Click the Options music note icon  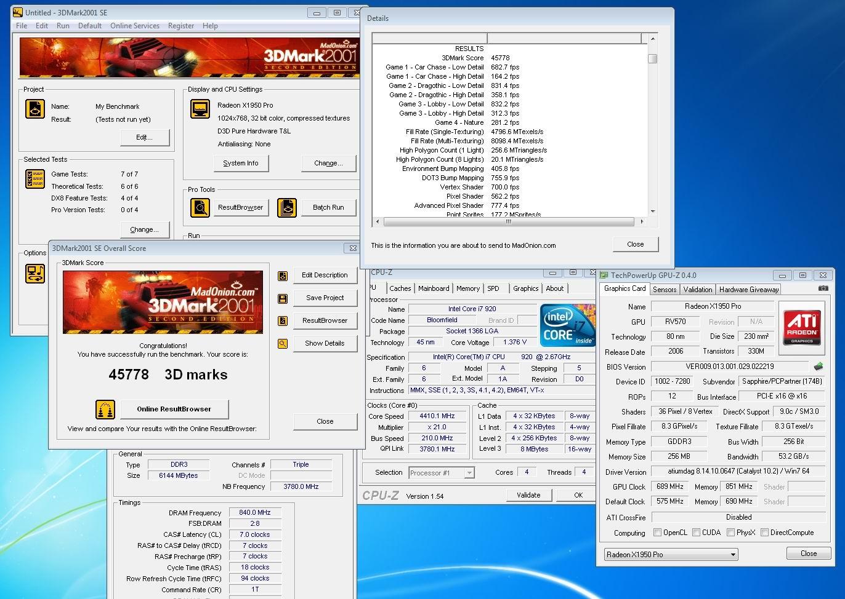[34, 273]
